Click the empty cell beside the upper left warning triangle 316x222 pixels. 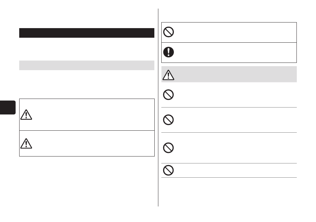[x=94, y=115]
